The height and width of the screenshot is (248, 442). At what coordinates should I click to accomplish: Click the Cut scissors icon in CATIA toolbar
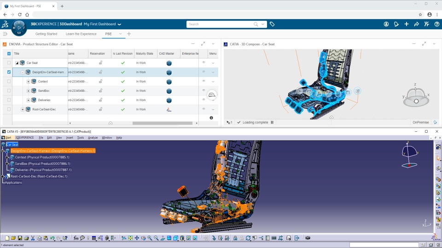pyautogui.click(x=33, y=238)
